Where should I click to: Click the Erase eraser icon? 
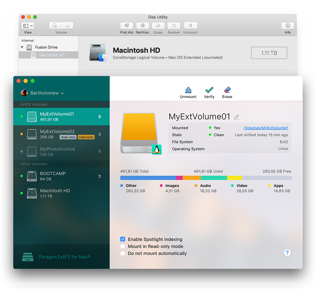pos(227,90)
